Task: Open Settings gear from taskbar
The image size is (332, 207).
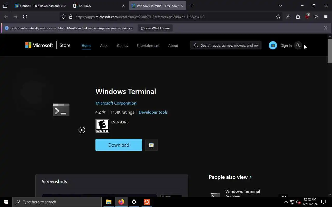Action: tap(134, 202)
